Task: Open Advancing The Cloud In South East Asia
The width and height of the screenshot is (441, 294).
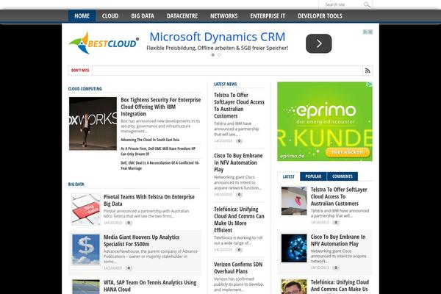Action: tap(150, 140)
